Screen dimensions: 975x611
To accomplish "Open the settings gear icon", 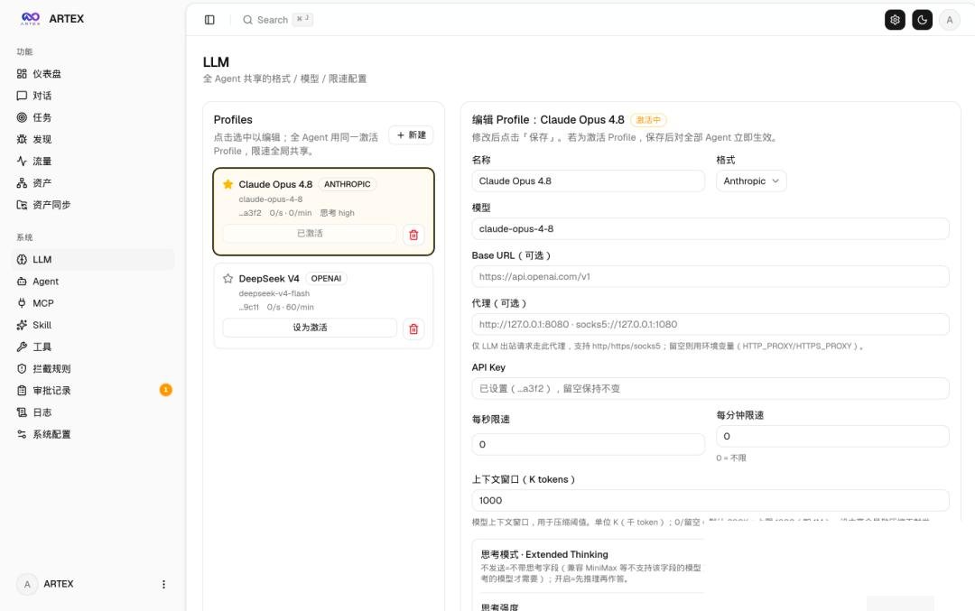I will coord(895,20).
